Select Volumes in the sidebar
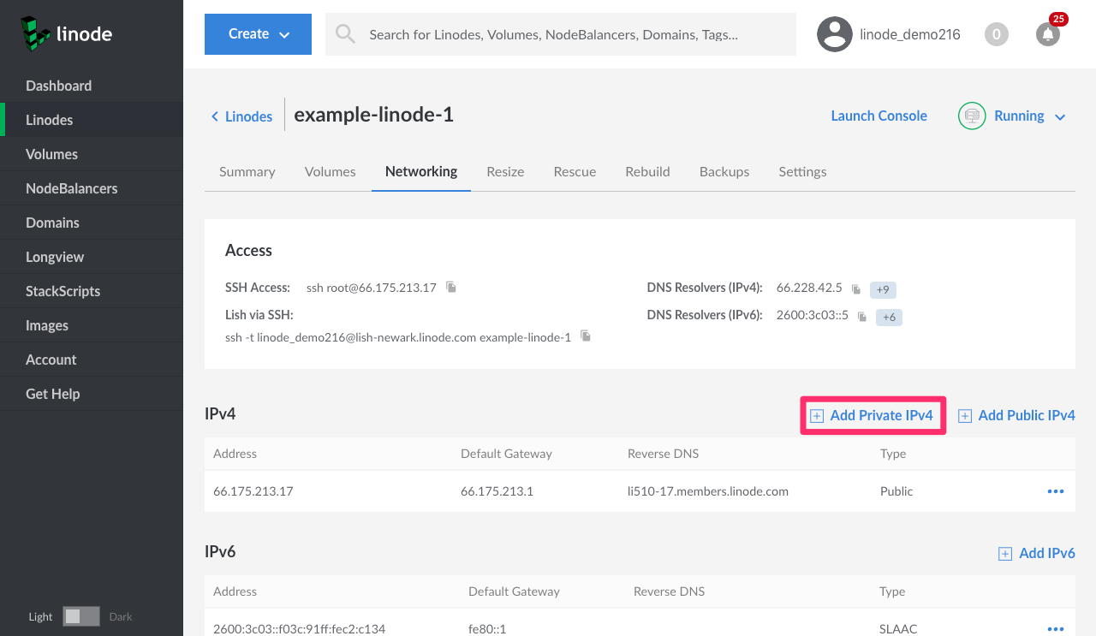Screen dimensions: 1096x636 point(51,154)
